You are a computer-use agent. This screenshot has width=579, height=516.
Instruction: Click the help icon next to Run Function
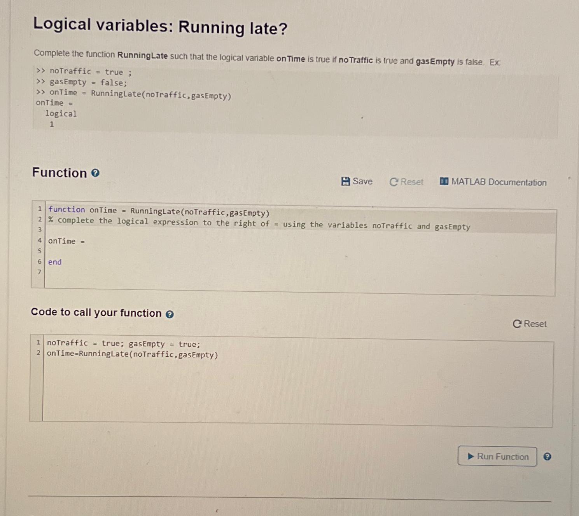[x=548, y=457]
